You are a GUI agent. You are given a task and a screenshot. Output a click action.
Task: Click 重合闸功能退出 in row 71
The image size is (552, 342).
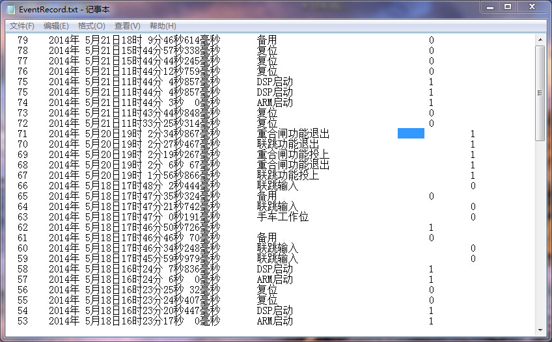293,133
